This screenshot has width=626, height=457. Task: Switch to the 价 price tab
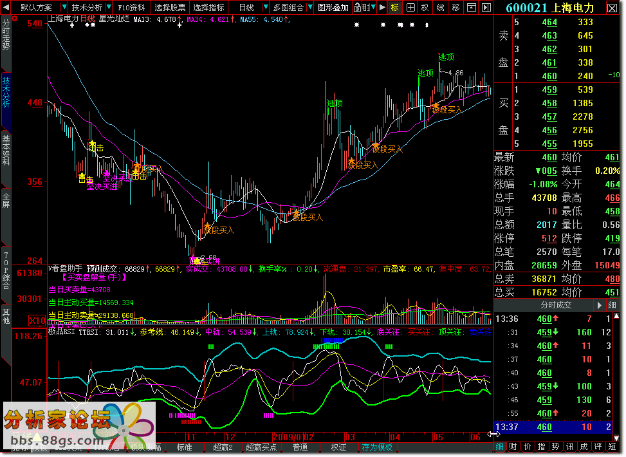pos(528,447)
